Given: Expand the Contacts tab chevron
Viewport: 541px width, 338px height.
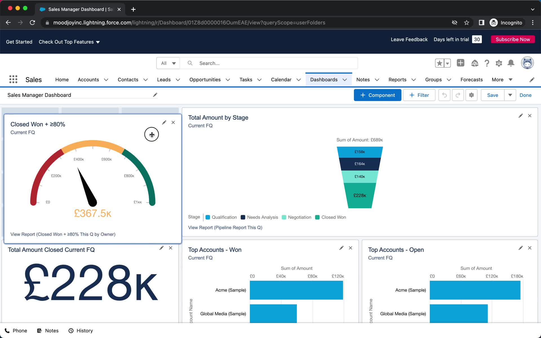Looking at the screenshot, I should (x=146, y=80).
